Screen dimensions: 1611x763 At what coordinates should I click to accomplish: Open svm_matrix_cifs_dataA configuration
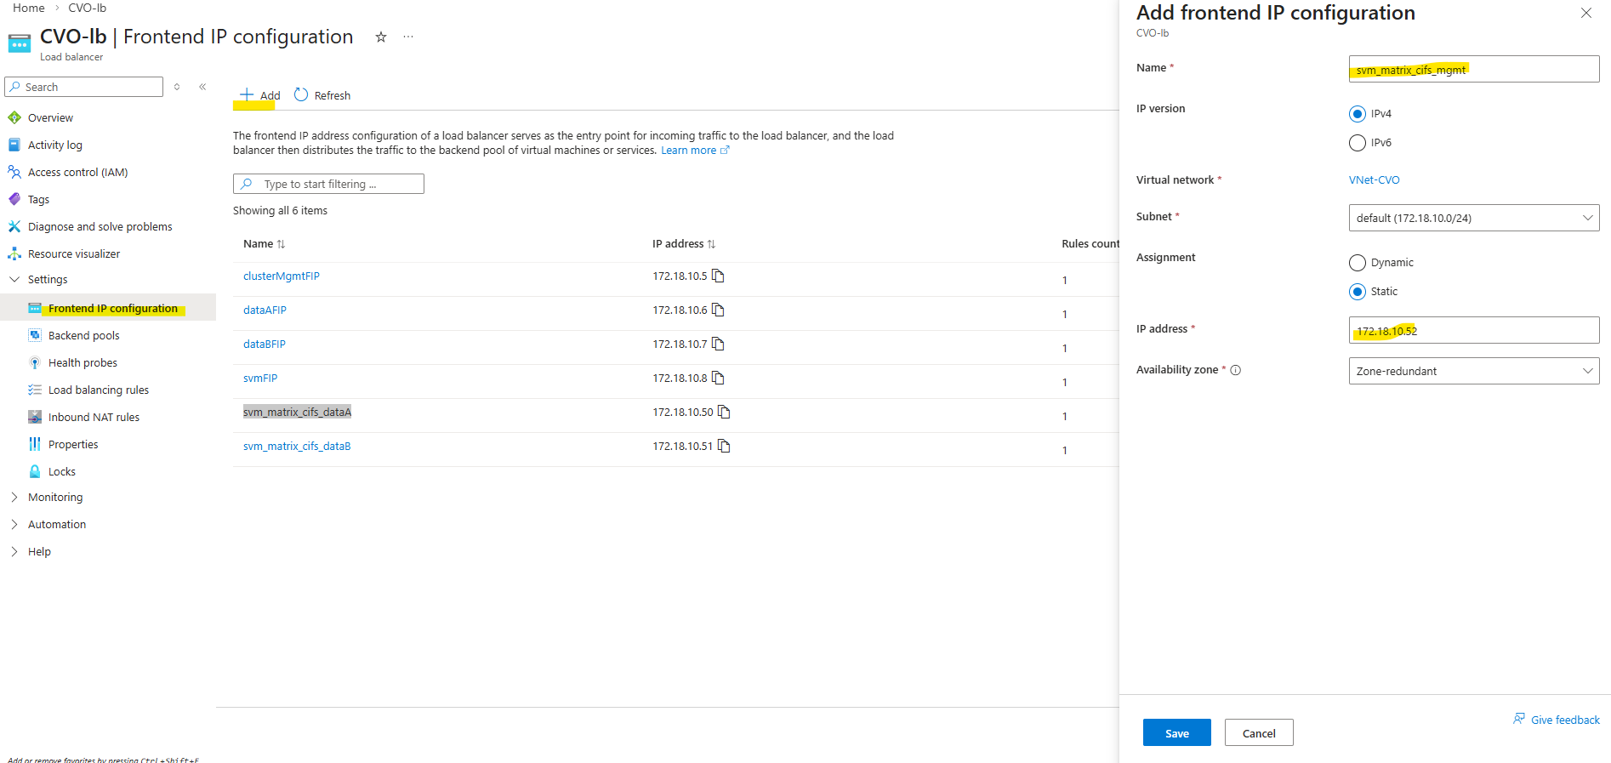tap(297, 413)
